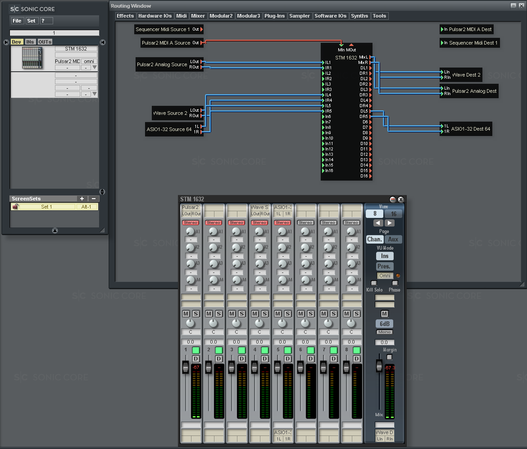The width and height of the screenshot is (527, 449).
Task: Click the right arrow icon next to OUTs
Action: 103,42
